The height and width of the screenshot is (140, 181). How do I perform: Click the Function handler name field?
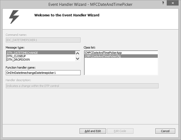[43, 73]
